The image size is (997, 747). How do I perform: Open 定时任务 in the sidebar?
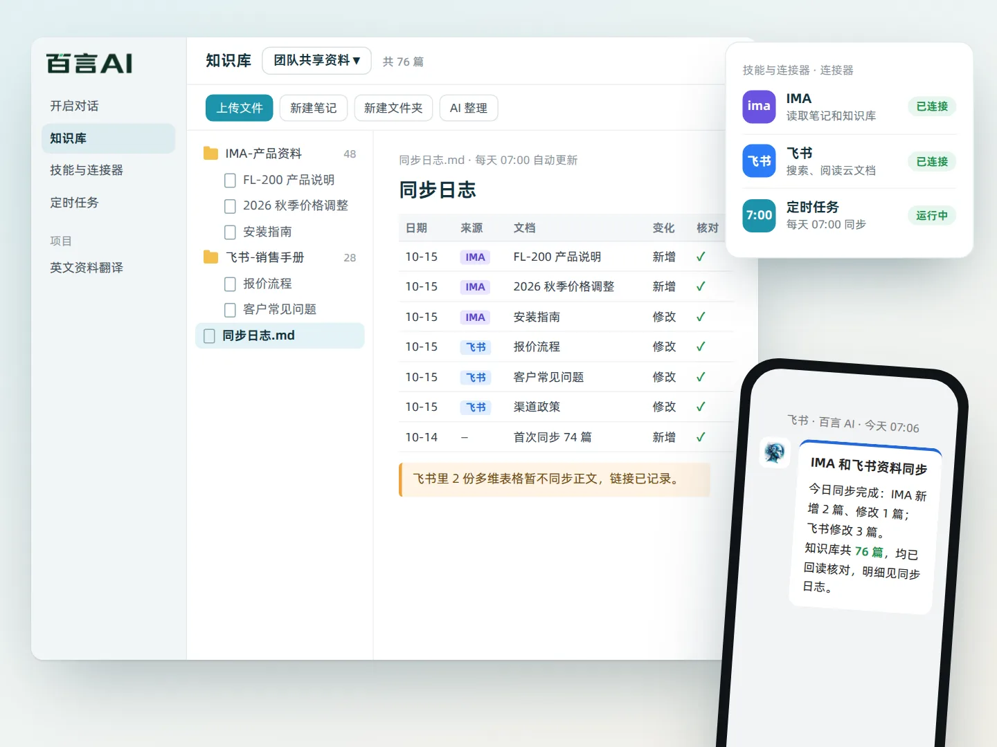click(108, 203)
